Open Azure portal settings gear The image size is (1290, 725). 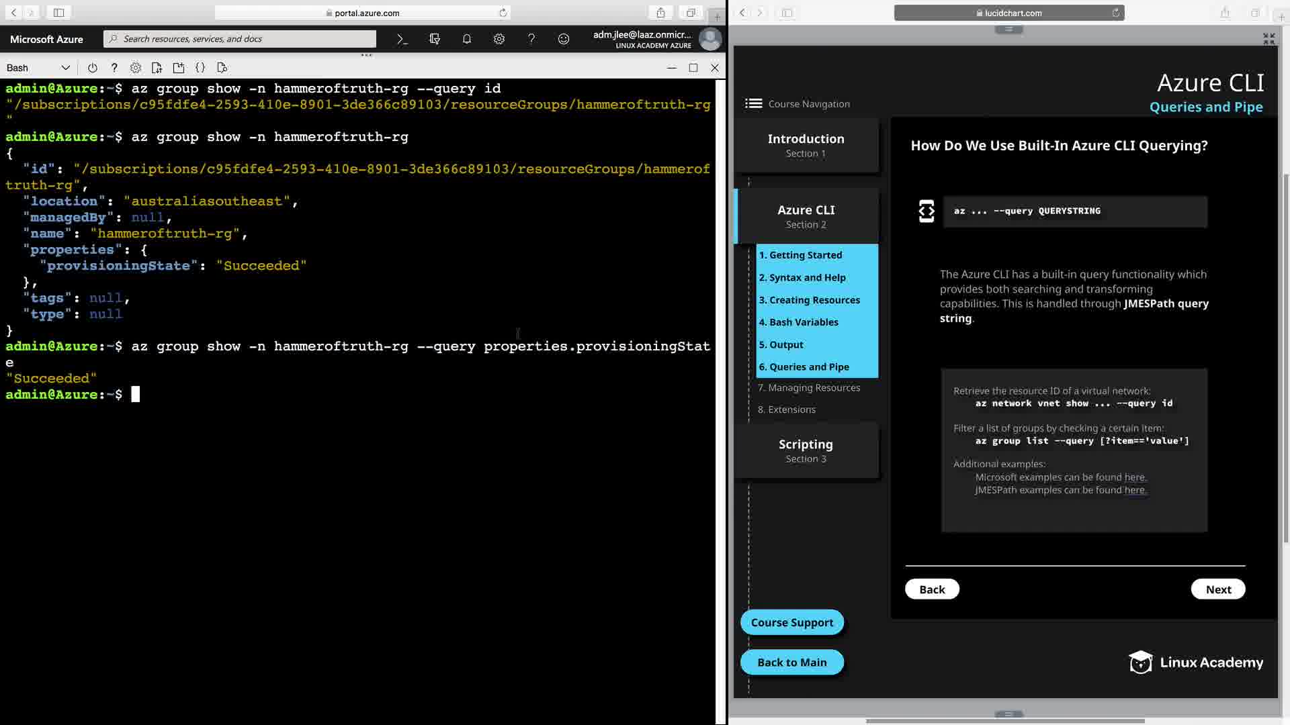[x=499, y=39]
